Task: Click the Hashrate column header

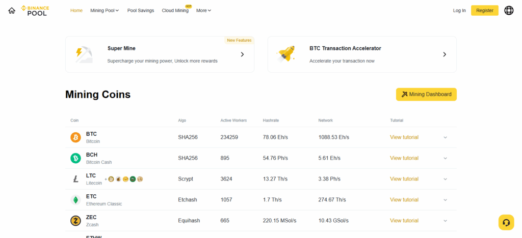Action: (271, 121)
